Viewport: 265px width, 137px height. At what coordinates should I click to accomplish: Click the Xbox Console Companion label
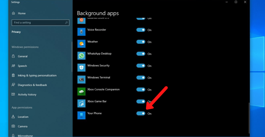tap(104, 89)
